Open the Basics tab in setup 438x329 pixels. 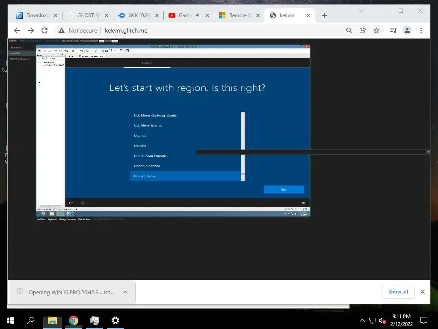(x=147, y=63)
